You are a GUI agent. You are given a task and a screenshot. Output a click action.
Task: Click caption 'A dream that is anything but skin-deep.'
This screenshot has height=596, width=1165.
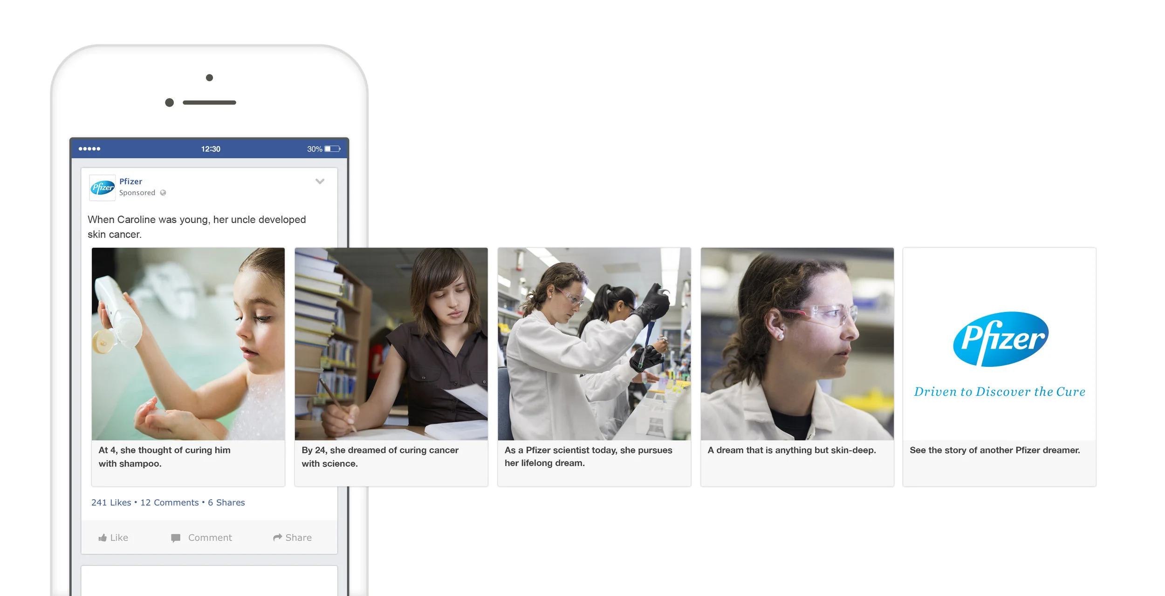(x=792, y=450)
